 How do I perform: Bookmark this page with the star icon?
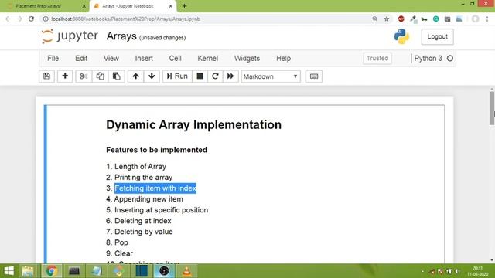click(x=387, y=19)
